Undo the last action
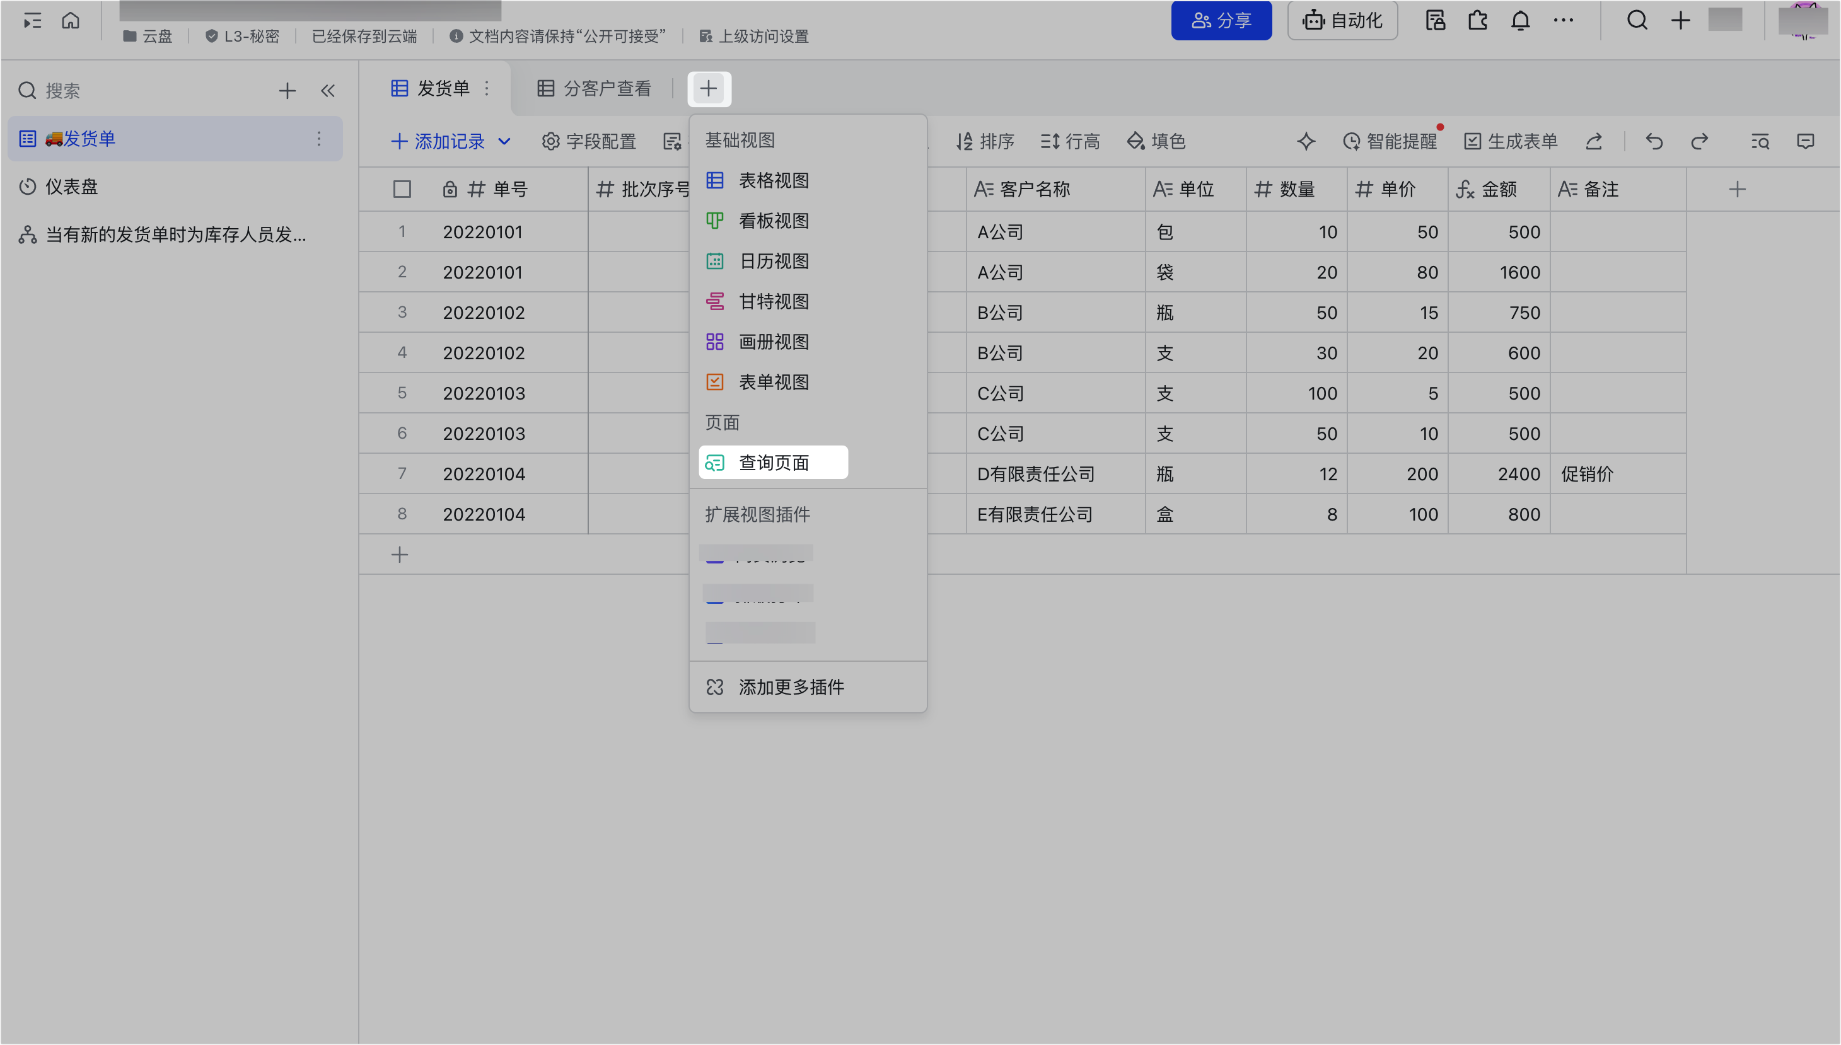The height and width of the screenshot is (1045, 1841). point(1654,141)
